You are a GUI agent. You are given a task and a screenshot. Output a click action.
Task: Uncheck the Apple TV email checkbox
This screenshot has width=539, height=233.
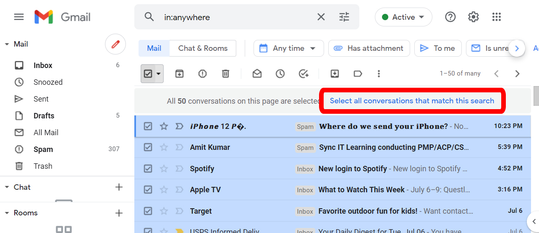pos(148,190)
